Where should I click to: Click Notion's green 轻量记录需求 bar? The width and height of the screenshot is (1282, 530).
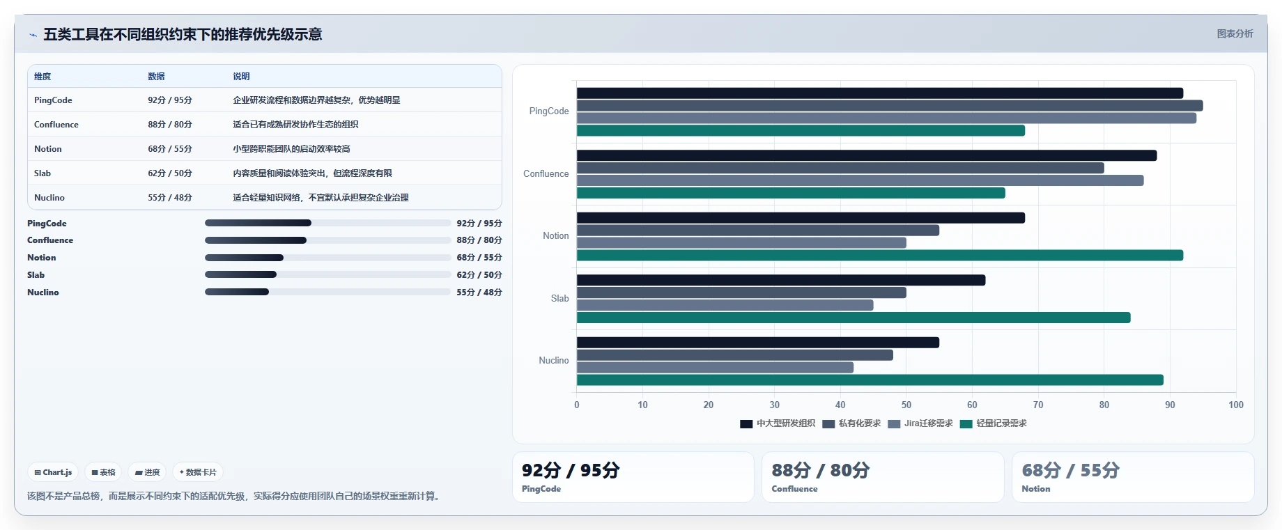coord(880,256)
